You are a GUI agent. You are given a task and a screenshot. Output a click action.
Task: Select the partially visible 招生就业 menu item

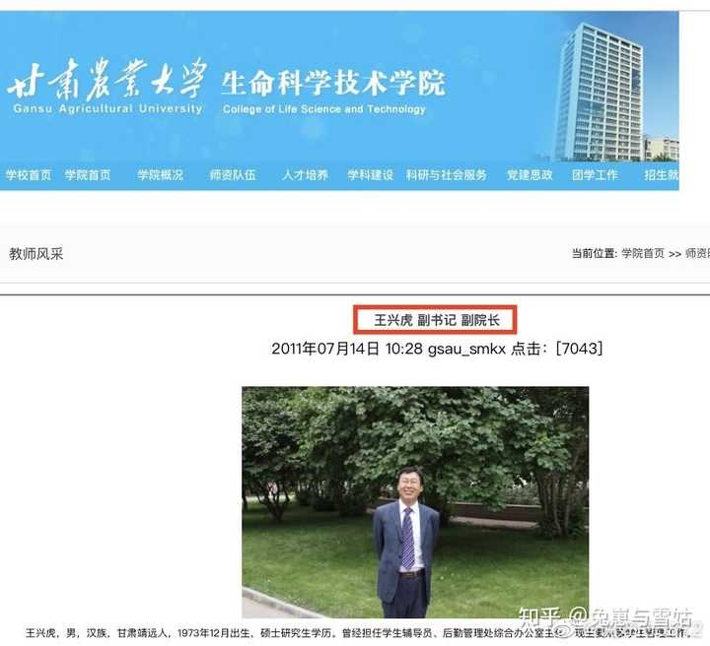tap(661, 175)
